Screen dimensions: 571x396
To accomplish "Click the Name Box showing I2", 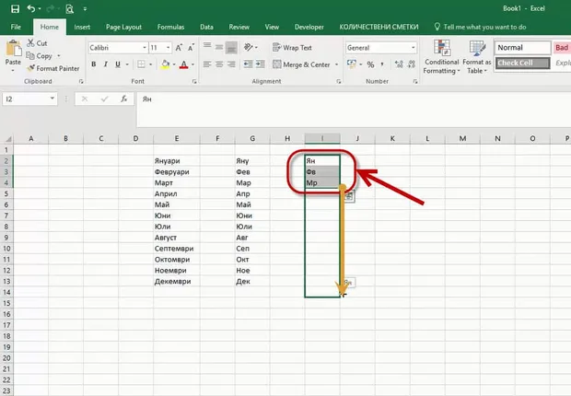I will click(x=29, y=99).
